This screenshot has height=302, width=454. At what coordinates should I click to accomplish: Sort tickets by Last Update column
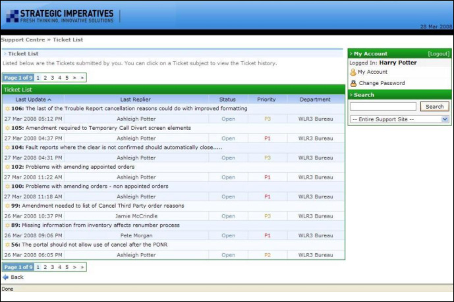(32, 100)
